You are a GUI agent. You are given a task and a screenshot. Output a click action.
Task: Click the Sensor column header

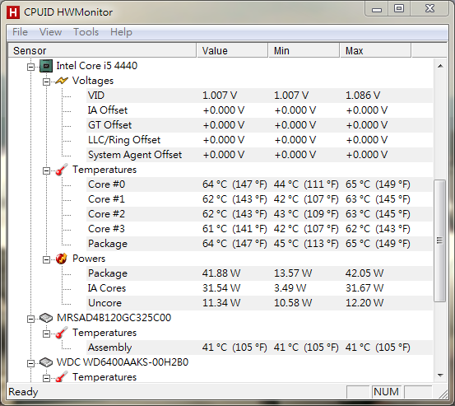[x=102, y=50]
